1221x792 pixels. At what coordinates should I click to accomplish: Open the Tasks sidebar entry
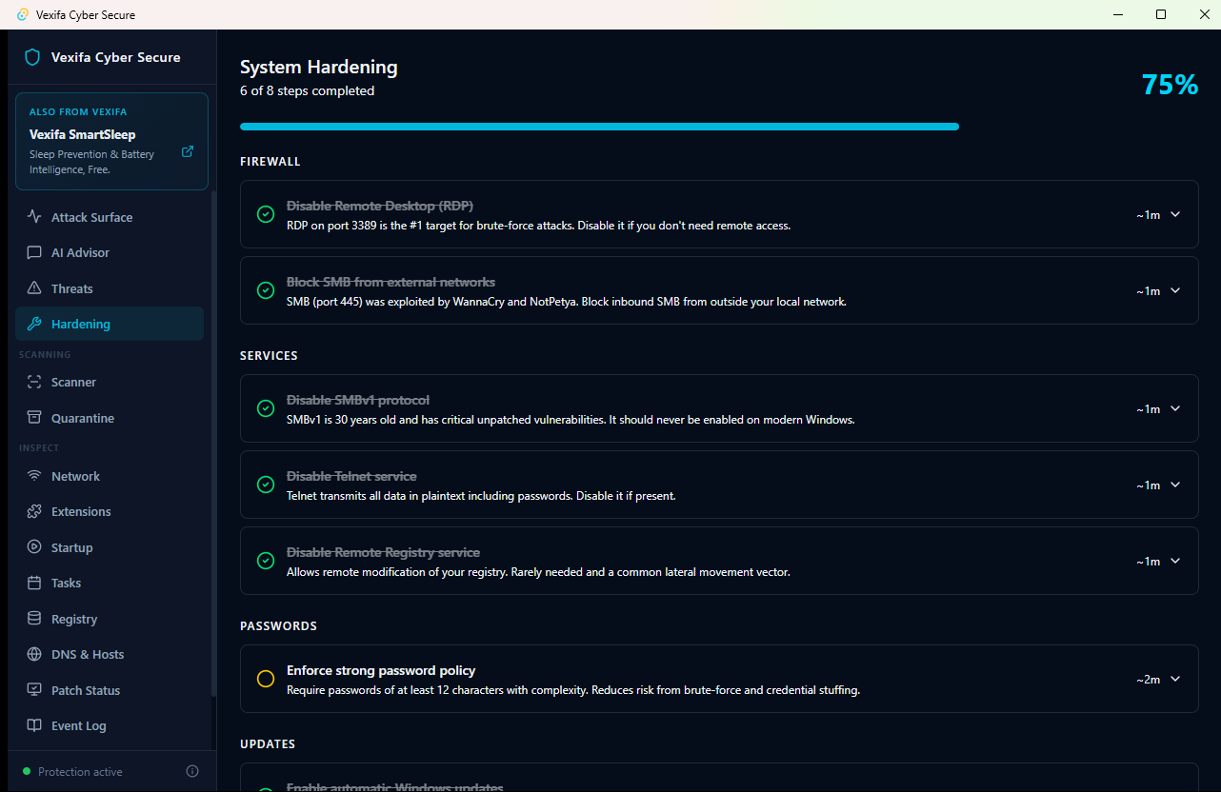[110, 583]
